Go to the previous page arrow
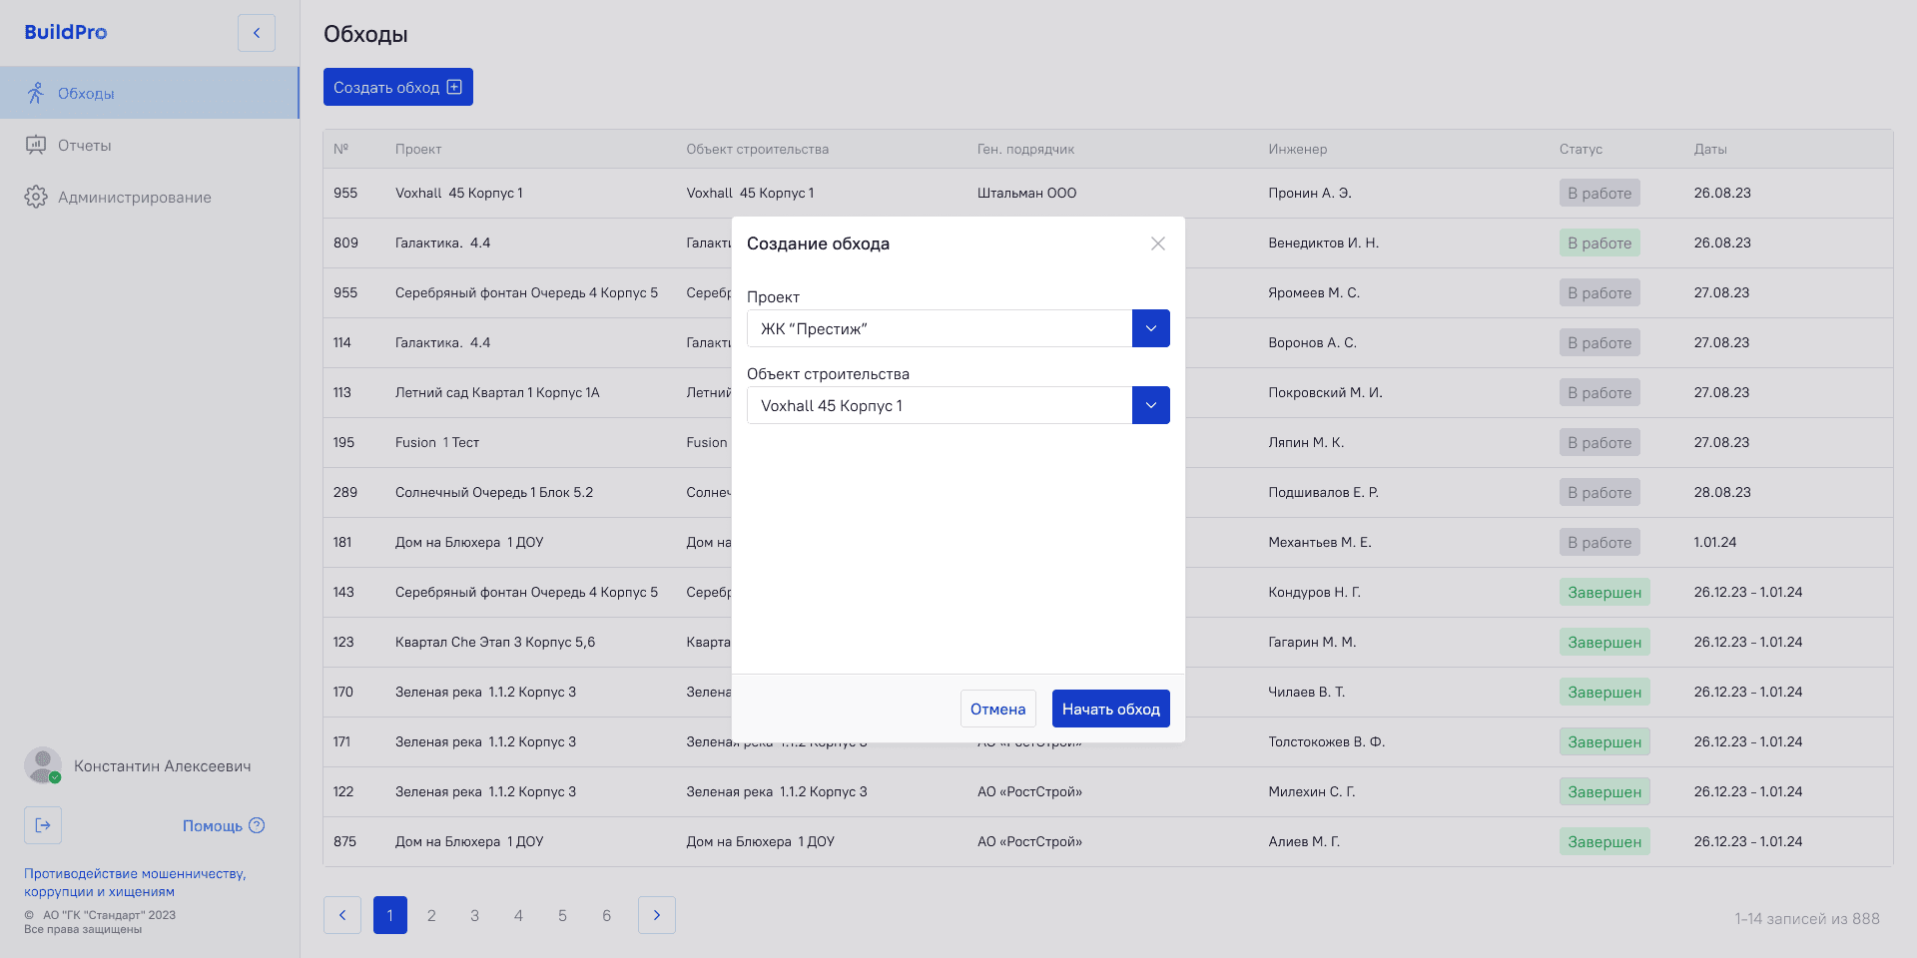 pyautogui.click(x=342, y=915)
